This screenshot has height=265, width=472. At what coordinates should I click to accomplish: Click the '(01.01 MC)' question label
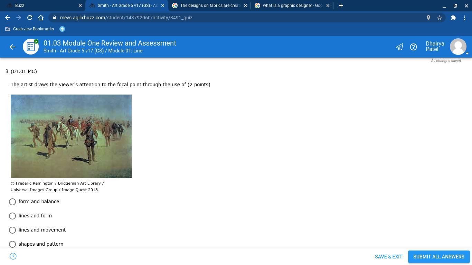click(24, 71)
